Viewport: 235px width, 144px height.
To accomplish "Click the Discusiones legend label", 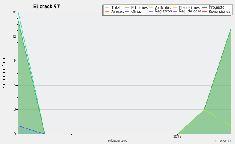I will pyautogui.click(x=189, y=7).
